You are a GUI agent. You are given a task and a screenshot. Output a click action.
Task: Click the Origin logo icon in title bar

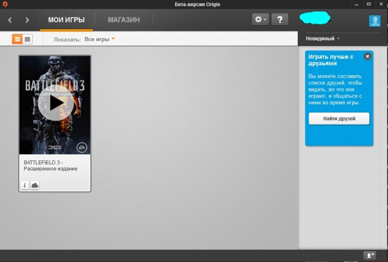5,4
